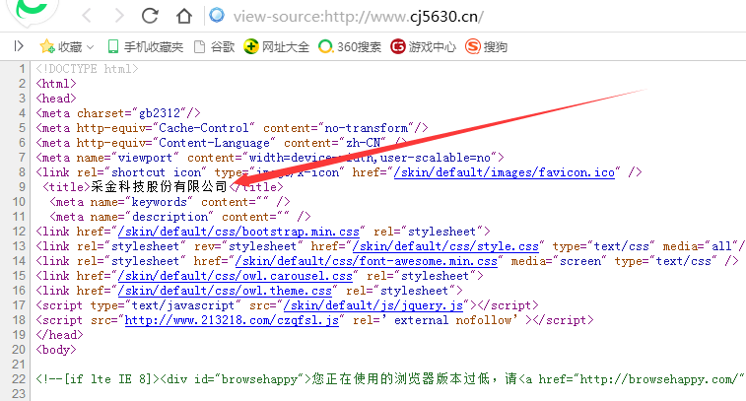Open the 游戏中心 bookmark

(423, 46)
